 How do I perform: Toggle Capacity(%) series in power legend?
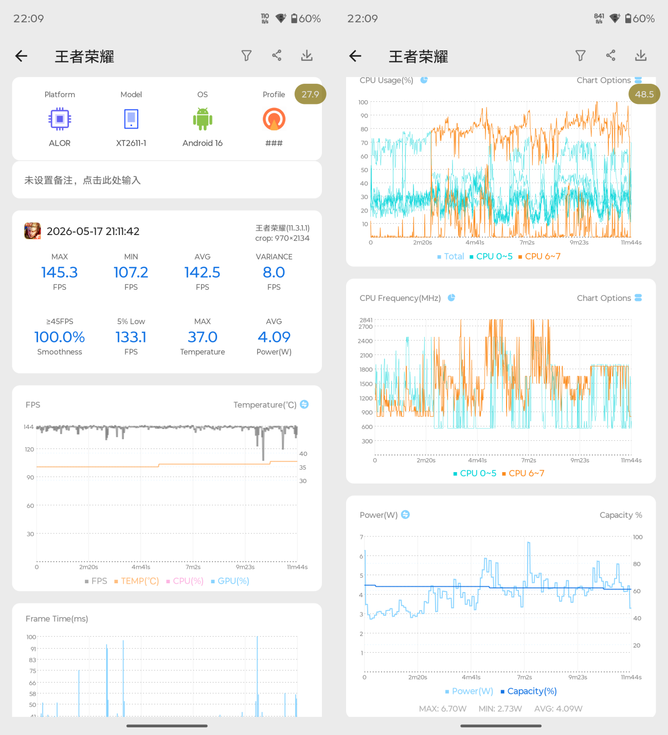pos(529,691)
